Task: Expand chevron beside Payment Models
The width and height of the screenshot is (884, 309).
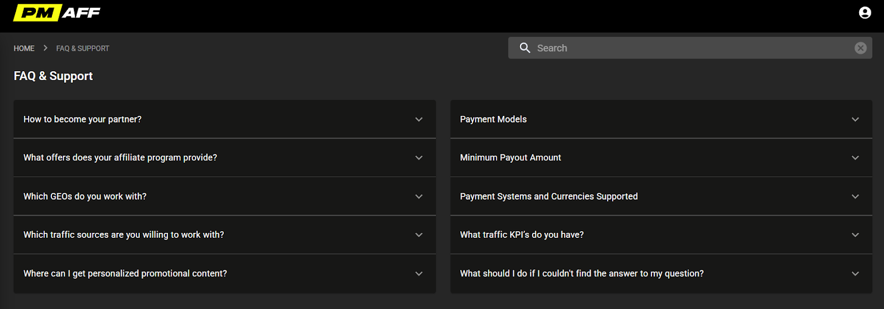Action: click(x=855, y=119)
